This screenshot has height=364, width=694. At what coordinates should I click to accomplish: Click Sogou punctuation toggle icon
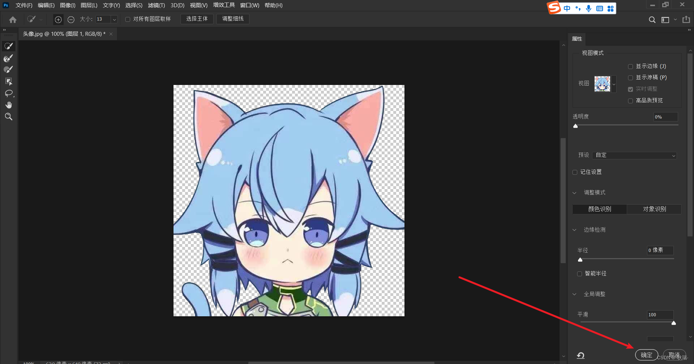(x=578, y=8)
